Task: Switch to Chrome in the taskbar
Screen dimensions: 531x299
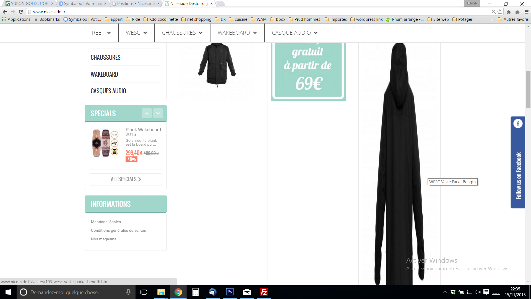Action: pyautogui.click(x=178, y=292)
